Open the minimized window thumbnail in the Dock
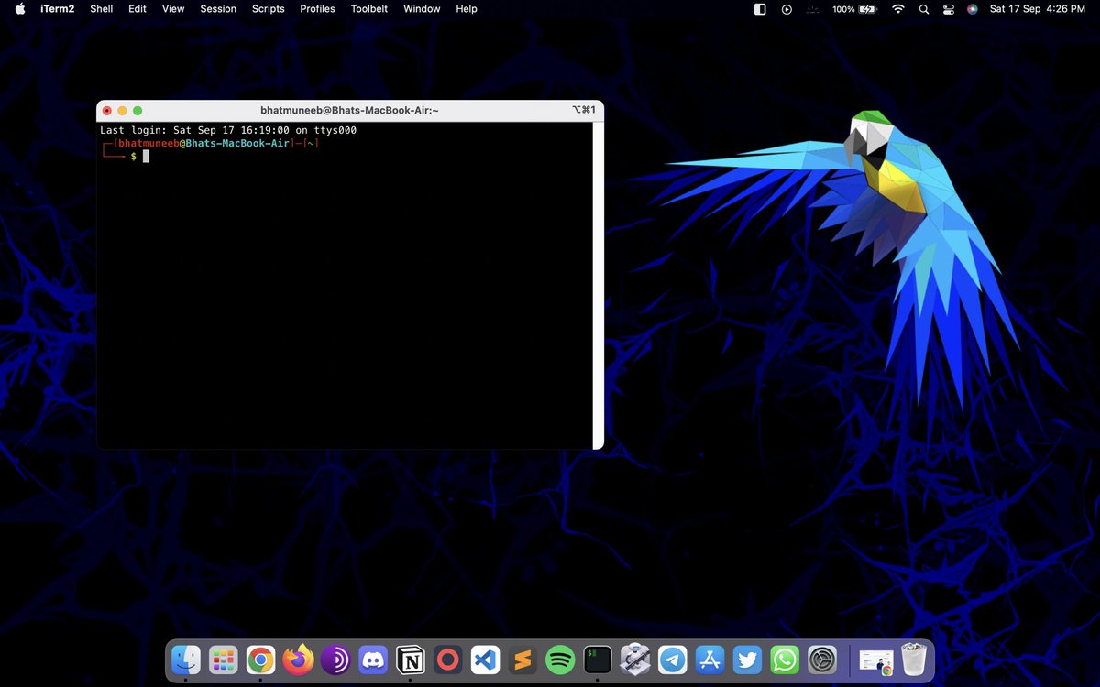1100x687 pixels. coord(876,661)
